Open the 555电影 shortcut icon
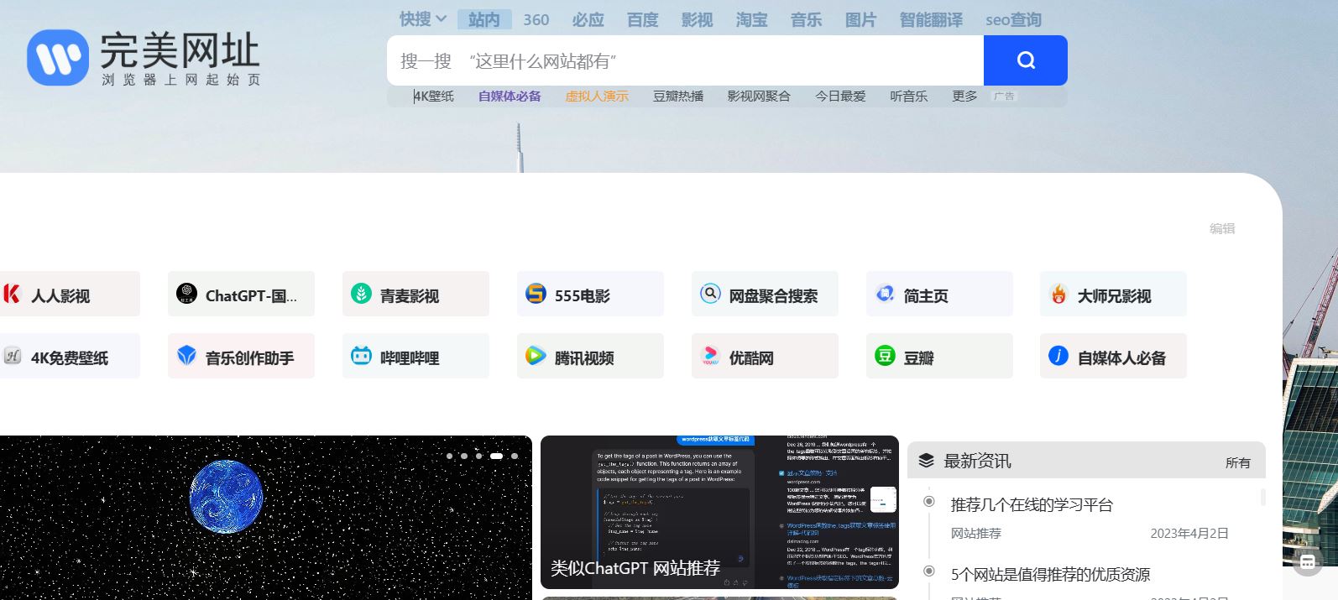The width and height of the screenshot is (1338, 600). (x=536, y=294)
